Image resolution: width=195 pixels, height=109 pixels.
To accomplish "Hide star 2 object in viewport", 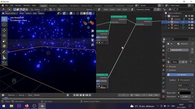I will (x=189, y=28).
